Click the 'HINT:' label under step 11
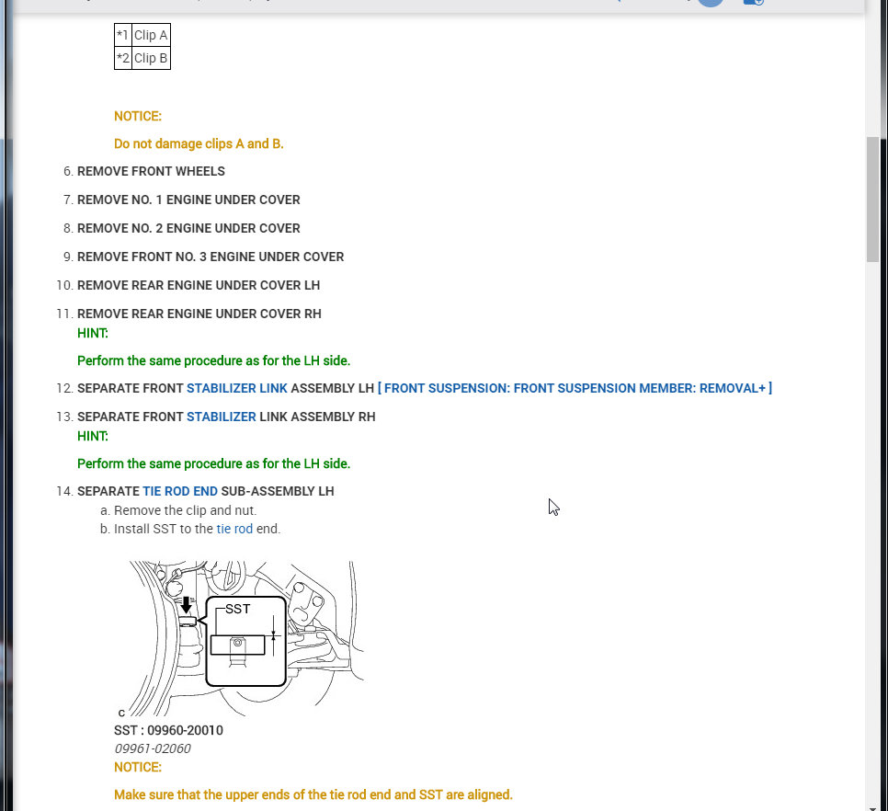 pyautogui.click(x=93, y=334)
